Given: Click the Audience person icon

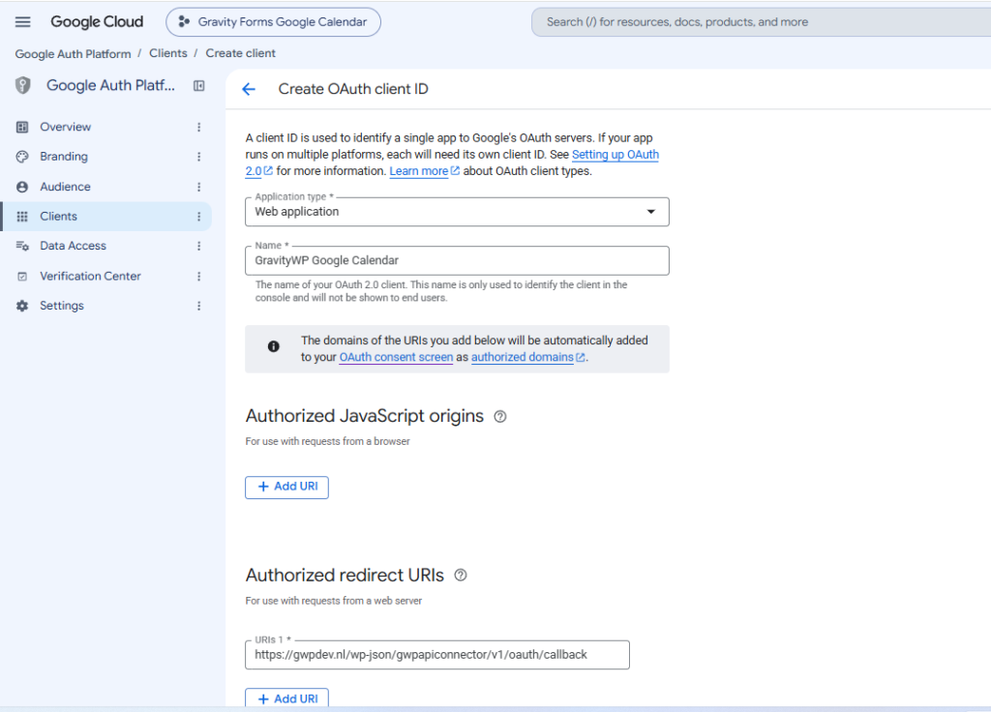Looking at the screenshot, I should (x=22, y=187).
